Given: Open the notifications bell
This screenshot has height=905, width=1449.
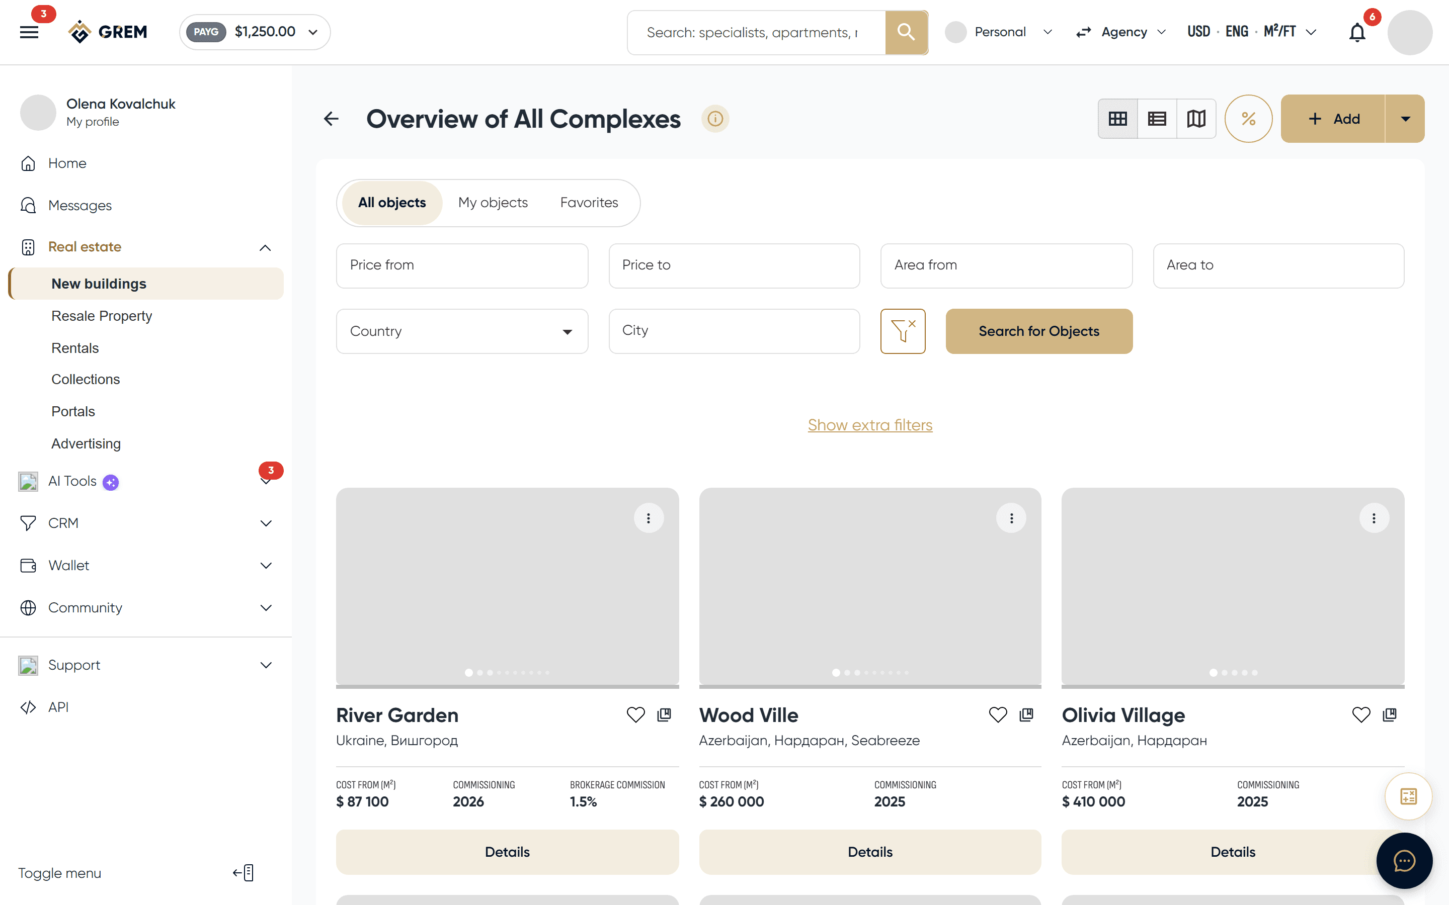Looking at the screenshot, I should click(x=1357, y=32).
